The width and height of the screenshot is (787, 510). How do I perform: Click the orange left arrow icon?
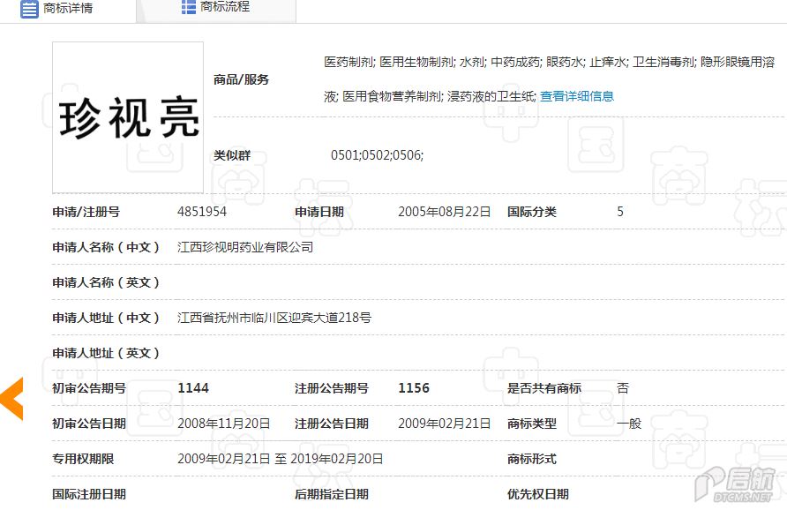(x=12, y=399)
